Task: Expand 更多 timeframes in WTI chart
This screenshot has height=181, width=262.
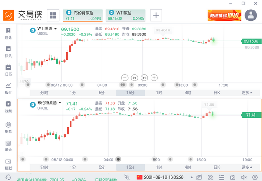Action: click(247, 92)
